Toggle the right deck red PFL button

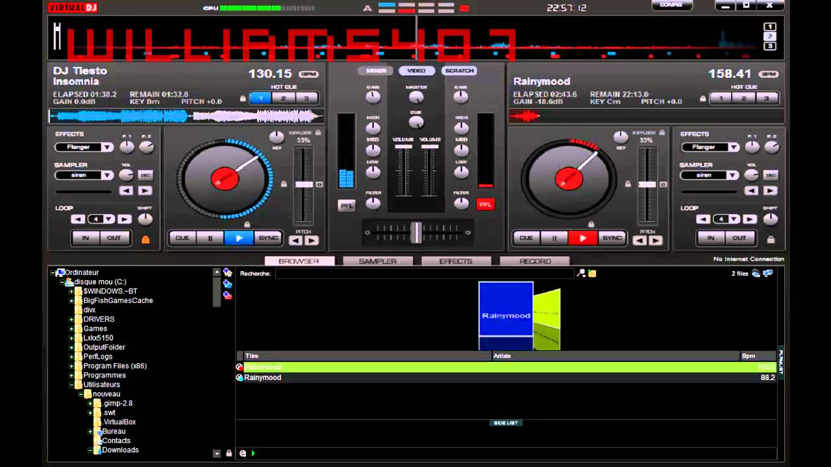click(485, 204)
